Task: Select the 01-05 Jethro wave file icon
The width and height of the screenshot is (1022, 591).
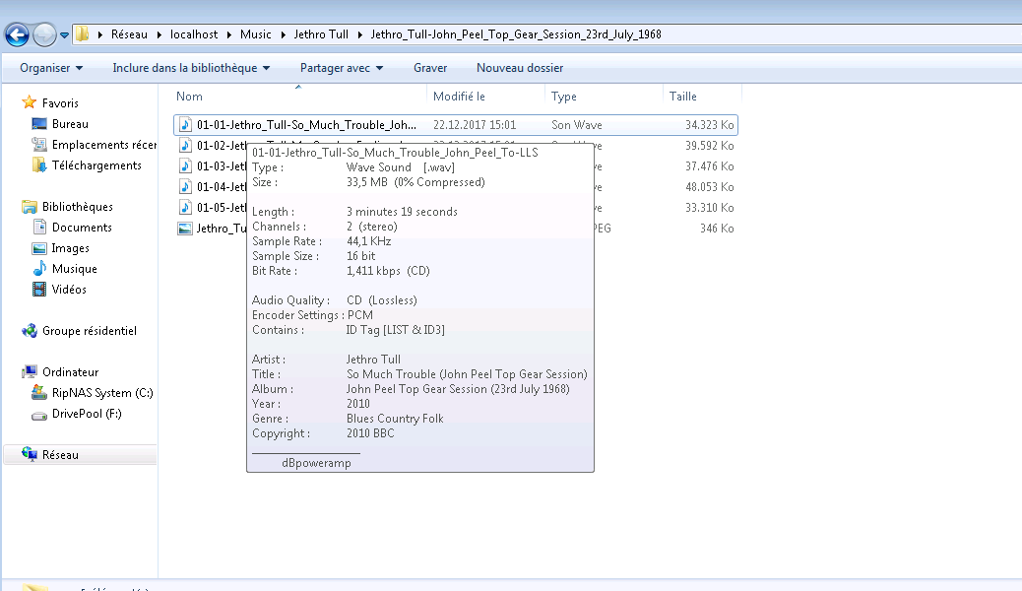Action: pyautogui.click(x=185, y=208)
